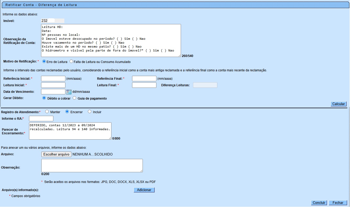
Task: Click the Fechar button
Action: coord(338,203)
